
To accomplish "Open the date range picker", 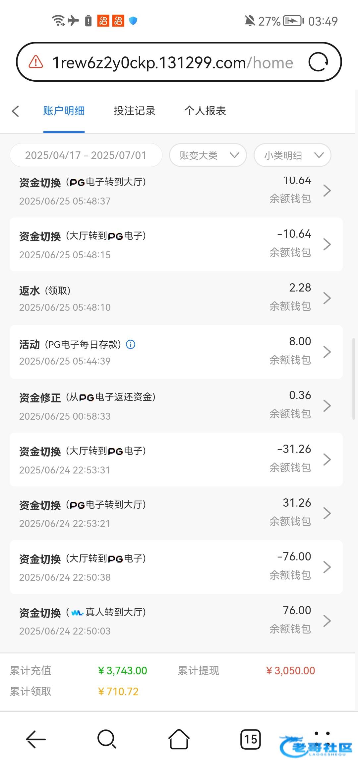I will tap(86, 155).
